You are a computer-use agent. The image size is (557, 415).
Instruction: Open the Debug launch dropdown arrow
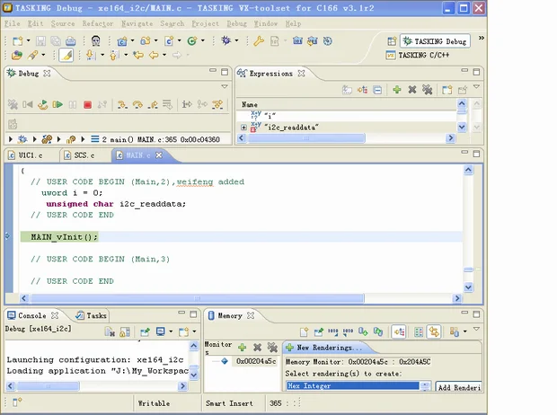coord(236,40)
